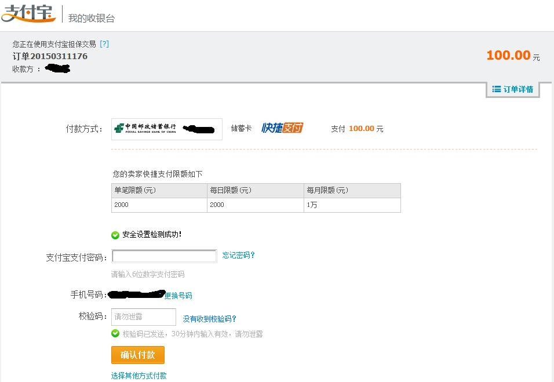Click the order number 订单20150311176

point(50,56)
